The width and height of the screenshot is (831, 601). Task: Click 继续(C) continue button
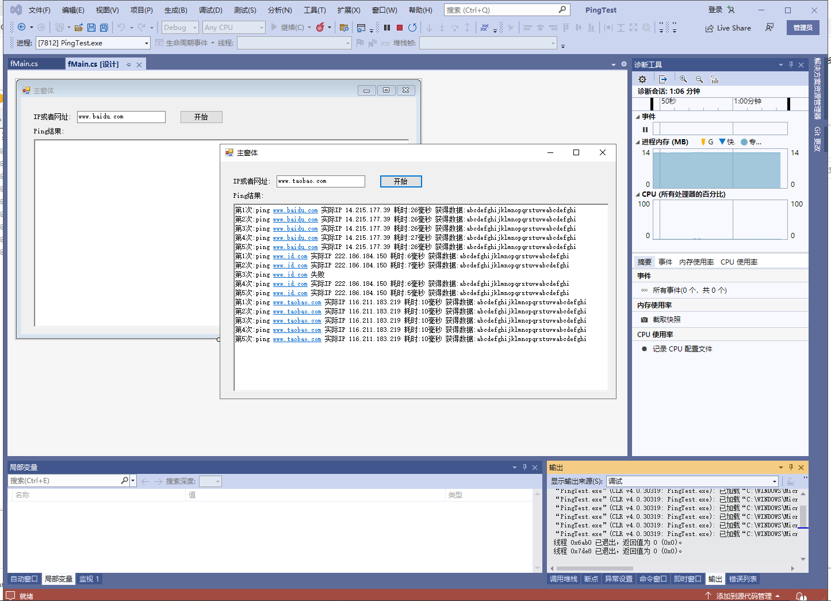(288, 27)
